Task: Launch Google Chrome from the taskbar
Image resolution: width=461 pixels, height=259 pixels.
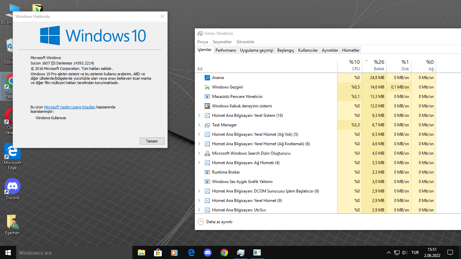Action: (x=224, y=253)
